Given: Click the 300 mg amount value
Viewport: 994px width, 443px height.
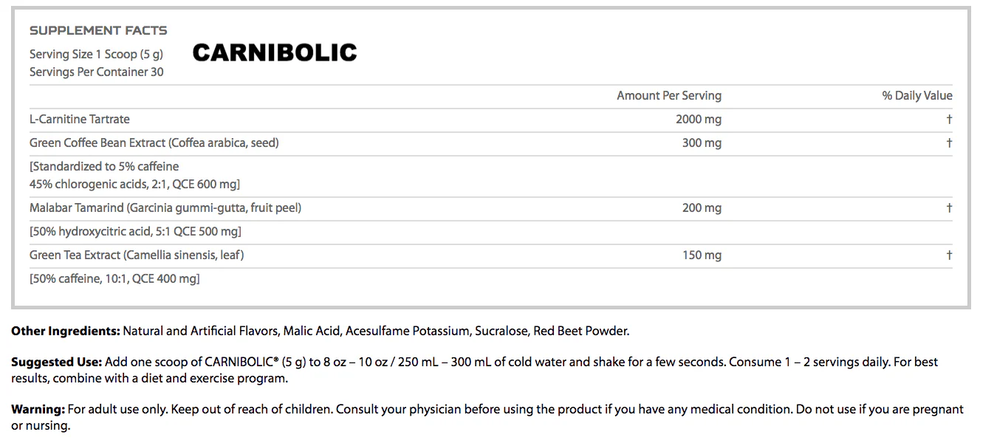Looking at the screenshot, I should pyautogui.click(x=702, y=142).
